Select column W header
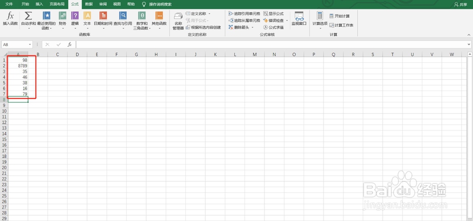Image resolution: width=473 pixels, height=221 pixels. coord(452,54)
